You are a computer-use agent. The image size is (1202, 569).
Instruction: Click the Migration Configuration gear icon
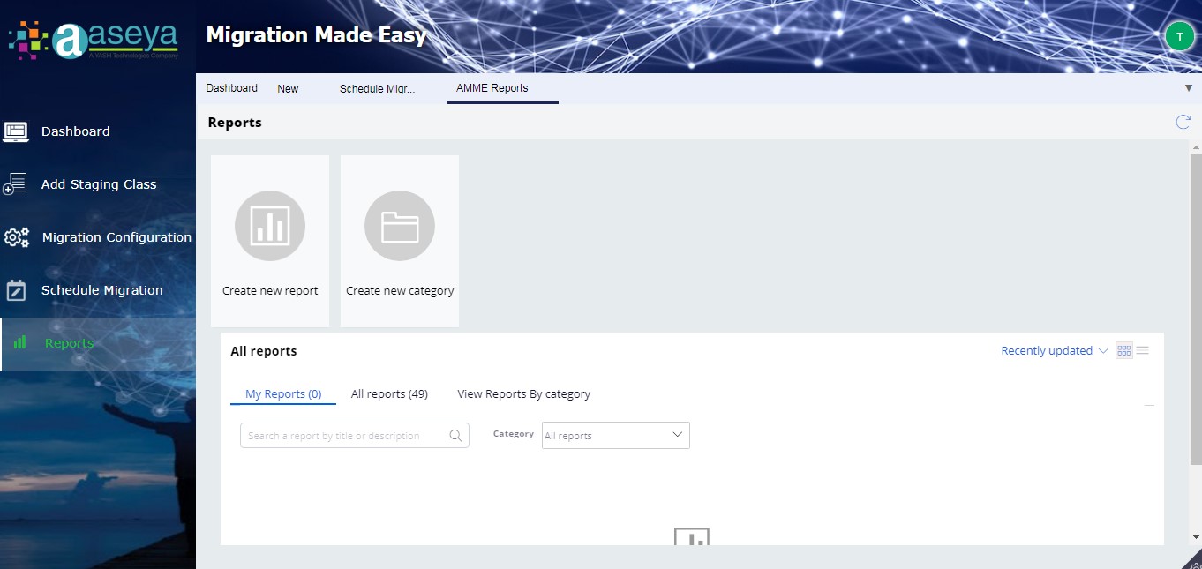click(17, 237)
